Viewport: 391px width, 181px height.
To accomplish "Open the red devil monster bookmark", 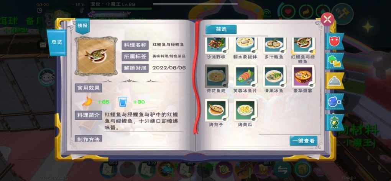I will [x=334, y=41].
